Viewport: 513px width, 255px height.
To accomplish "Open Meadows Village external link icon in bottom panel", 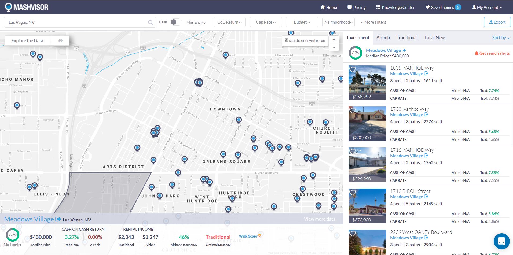I will click(x=58, y=219).
